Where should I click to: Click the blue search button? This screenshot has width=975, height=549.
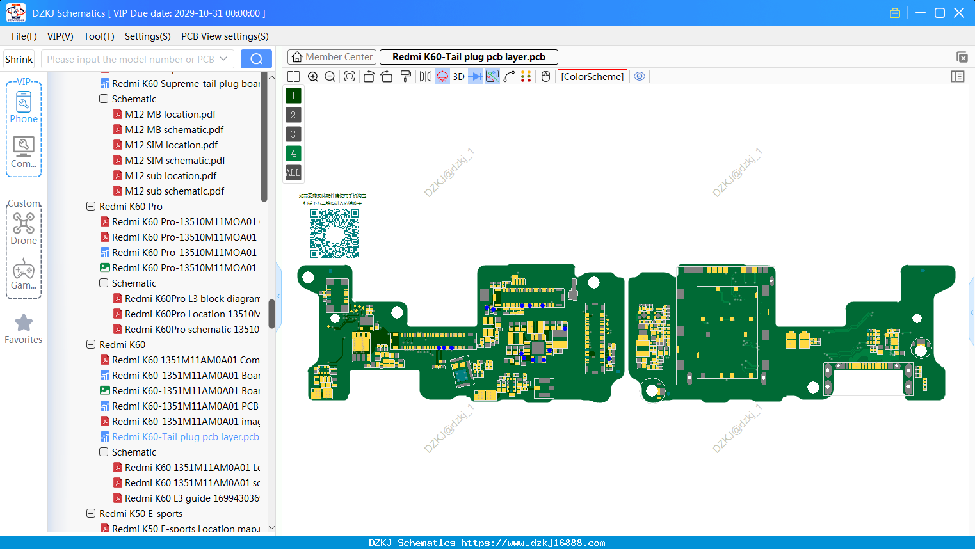tap(256, 59)
